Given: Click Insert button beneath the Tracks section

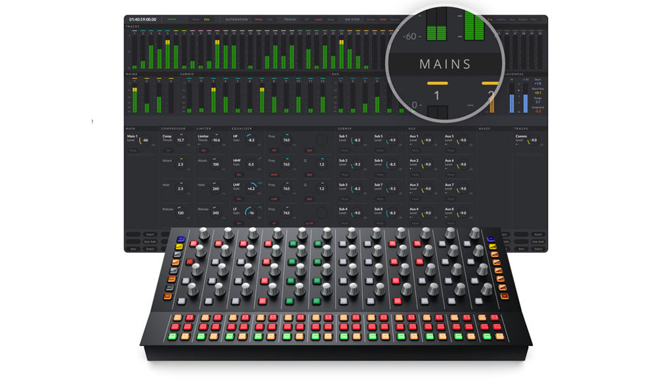Looking at the screenshot, I should pyautogui.click(x=538, y=234).
